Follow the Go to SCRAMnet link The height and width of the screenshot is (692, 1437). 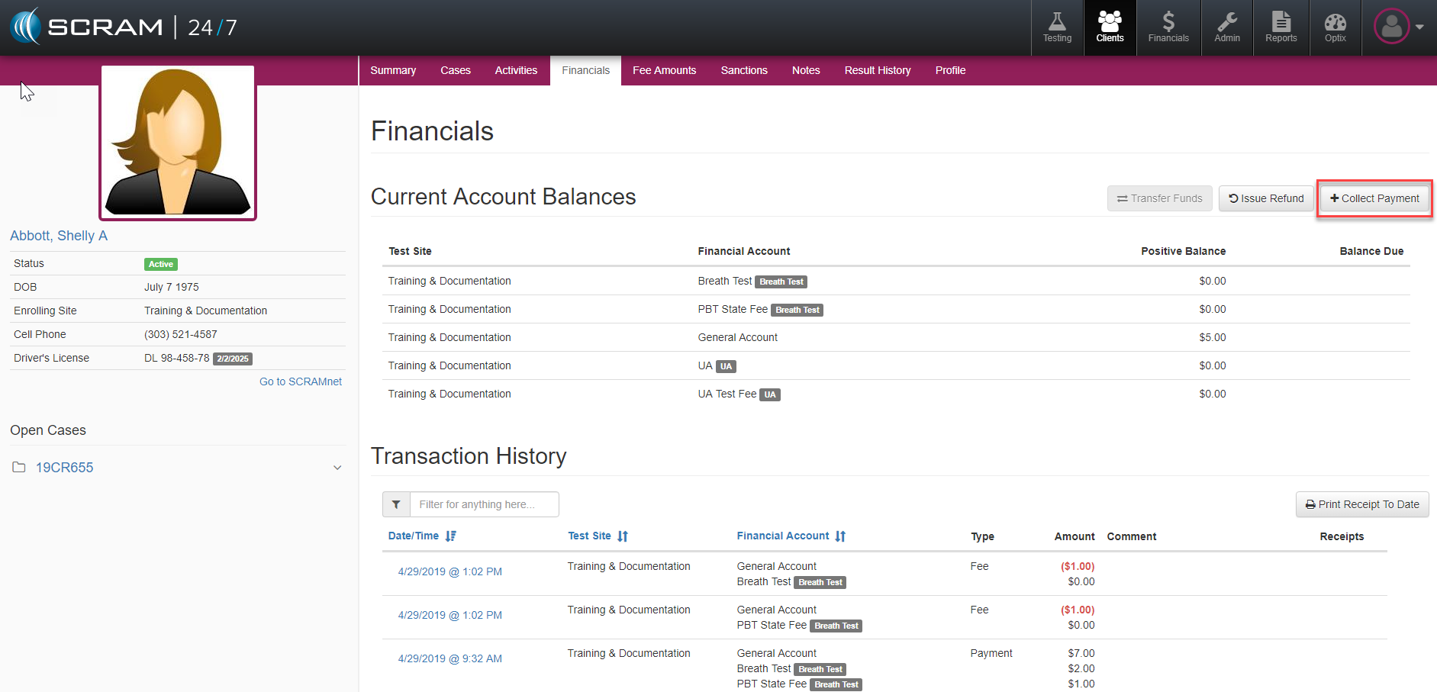[300, 381]
